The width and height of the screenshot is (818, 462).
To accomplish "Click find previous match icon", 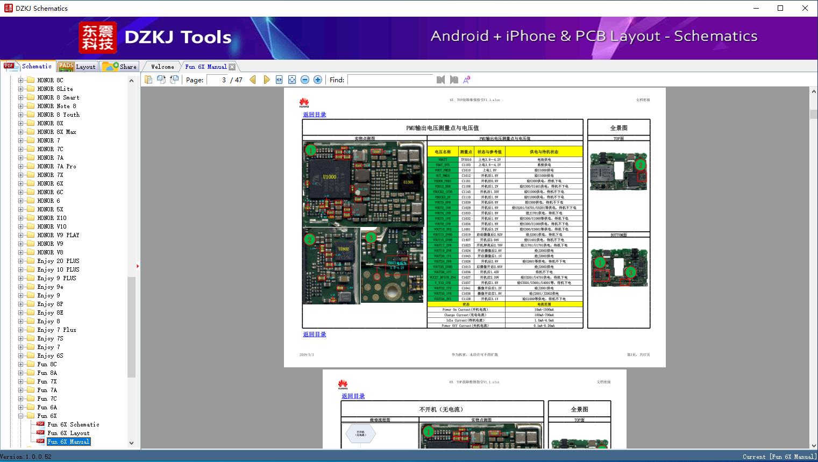I will (441, 80).
